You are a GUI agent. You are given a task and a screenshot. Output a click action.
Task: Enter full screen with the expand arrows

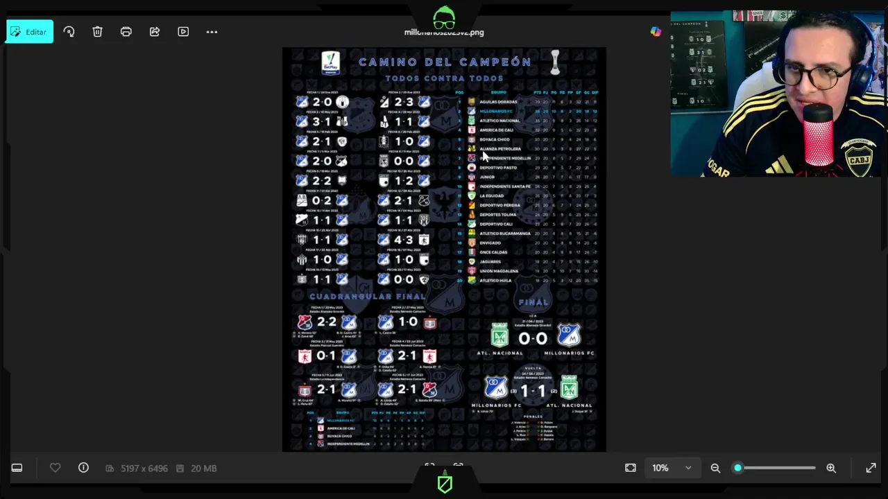tap(871, 469)
